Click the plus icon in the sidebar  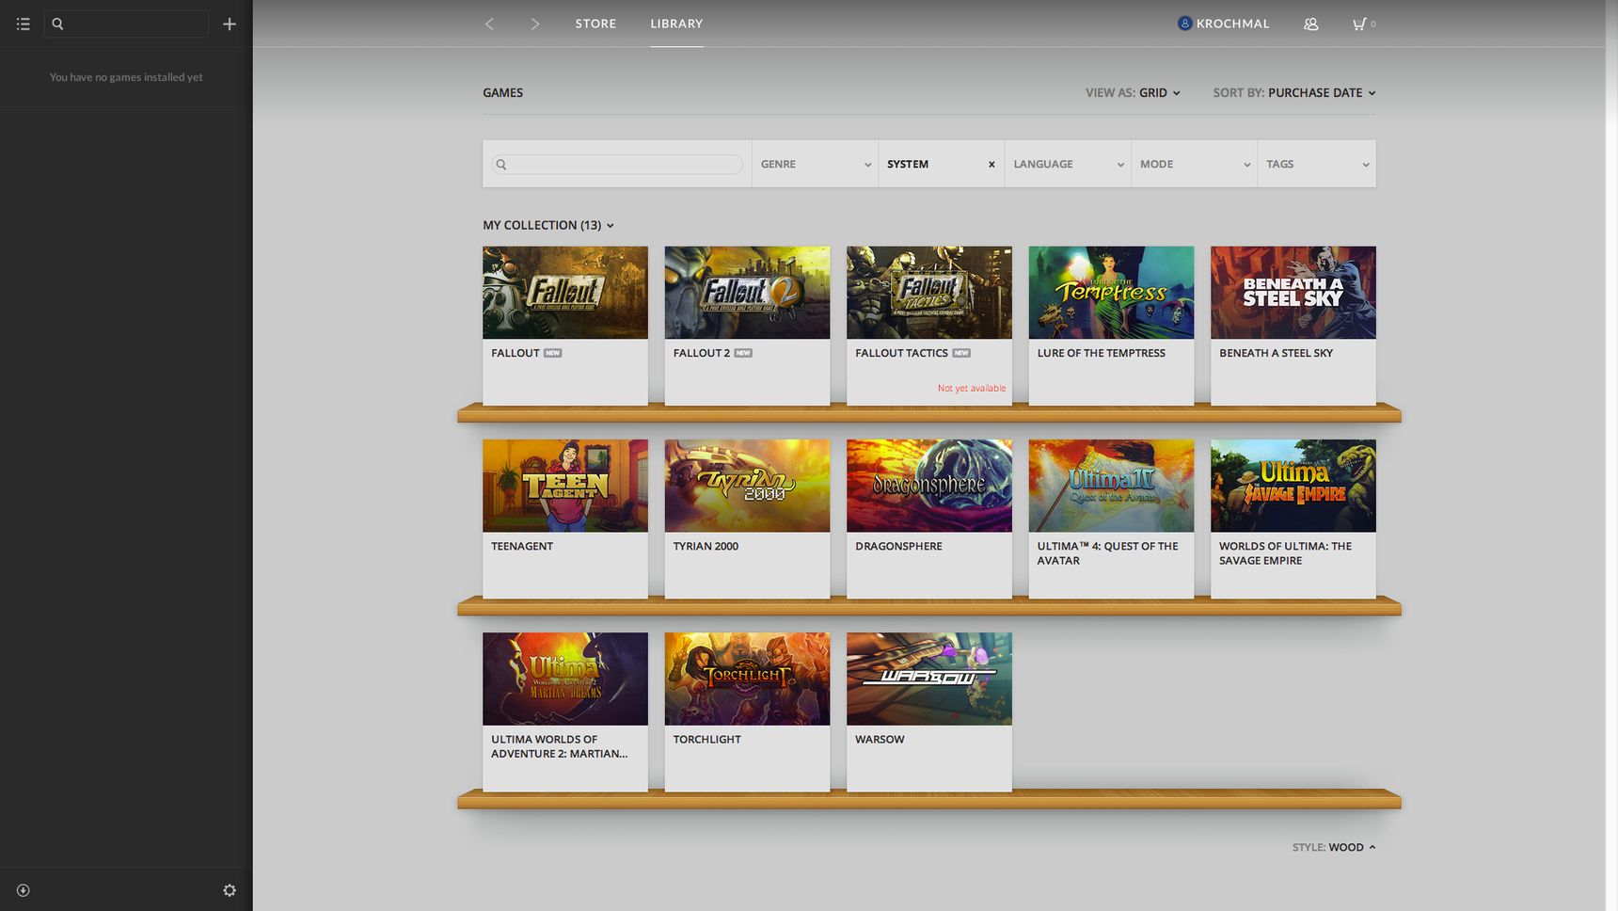pos(230,24)
